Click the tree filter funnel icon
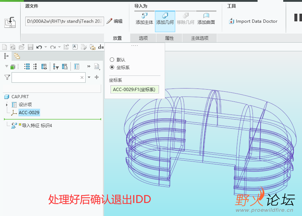This screenshot has width=302, height=216. click(56, 66)
